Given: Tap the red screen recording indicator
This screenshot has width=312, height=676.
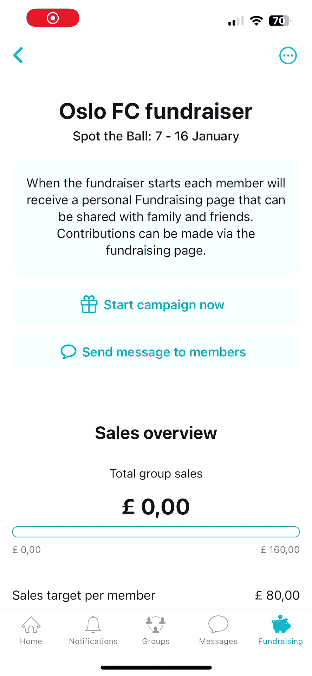Looking at the screenshot, I should tap(53, 18).
